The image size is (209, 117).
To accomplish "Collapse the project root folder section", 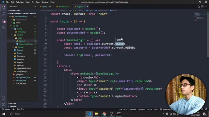I will click(23, 14).
